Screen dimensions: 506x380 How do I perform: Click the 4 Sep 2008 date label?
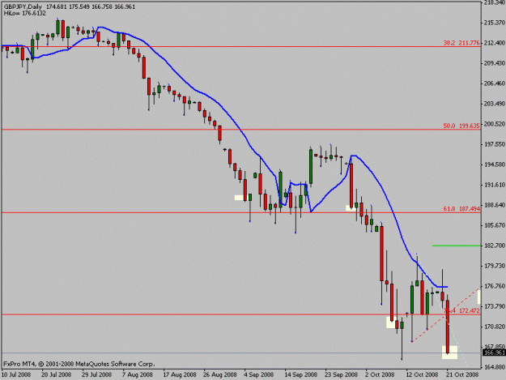tap(259, 375)
